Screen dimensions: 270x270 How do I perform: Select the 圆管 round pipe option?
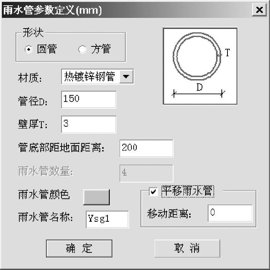coord(29,49)
